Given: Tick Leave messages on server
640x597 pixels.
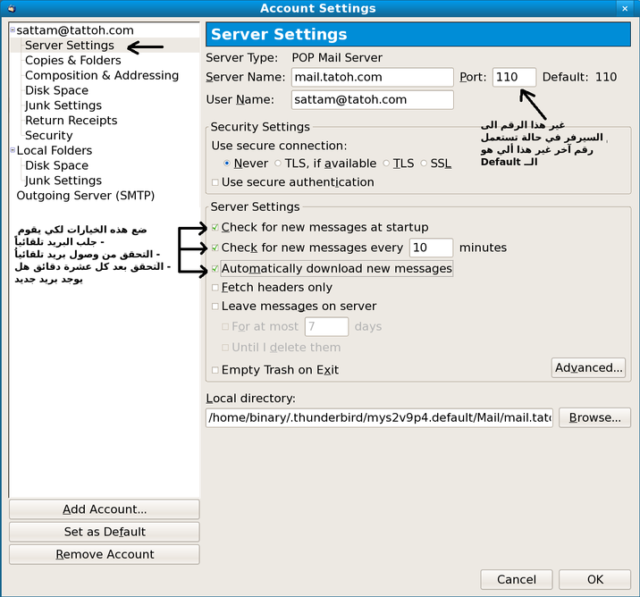Looking at the screenshot, I should coord(215,307).
